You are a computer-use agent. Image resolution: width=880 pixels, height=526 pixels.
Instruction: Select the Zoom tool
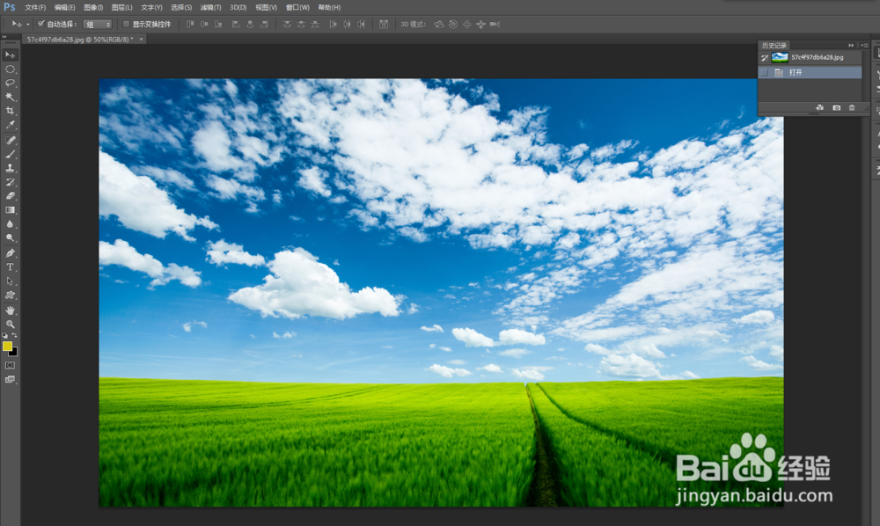(11, 323)
